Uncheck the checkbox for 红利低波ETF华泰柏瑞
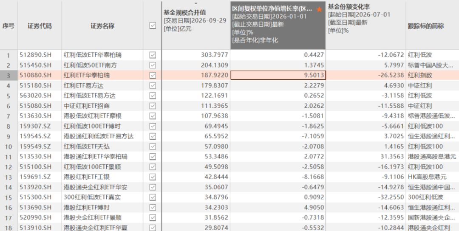 153,55
